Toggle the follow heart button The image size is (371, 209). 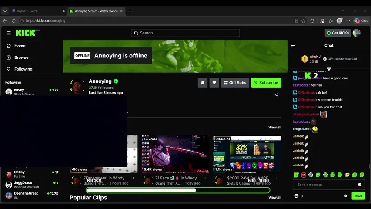214,83
